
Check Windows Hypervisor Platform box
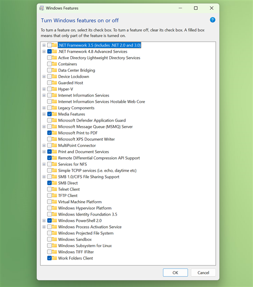(x=50, y=208)
